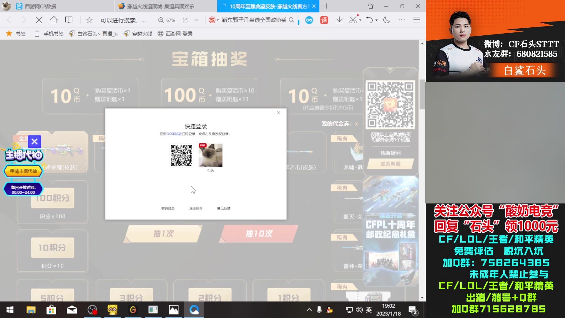Click 抽10次 draw button
Screen dimensions: 565x318
pyautogui.click(x=259, y=234)
